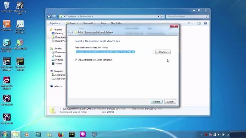Image resolution: width=246 pixels, height=138 pixels.
Task: Open the upper Pro Tools desktop shortcut
Action: [7, 100]
